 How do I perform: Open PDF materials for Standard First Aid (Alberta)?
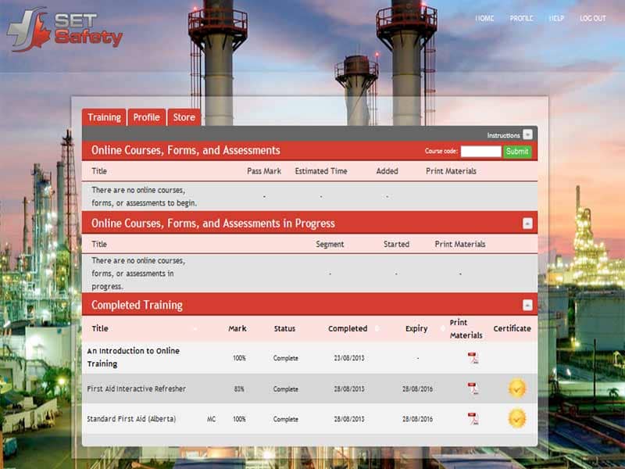pos(473,419)
